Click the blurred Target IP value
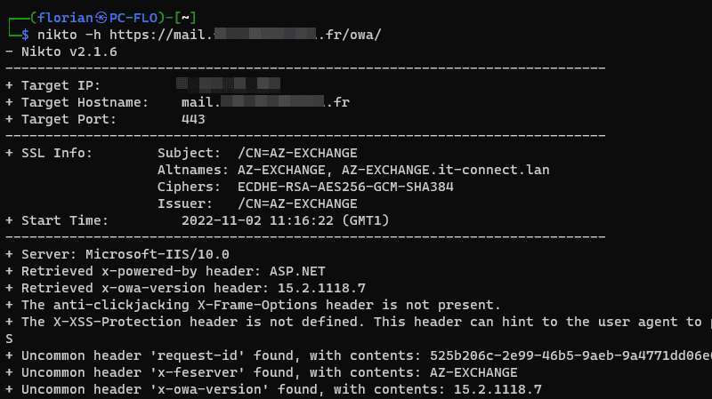This screenshot has height=399, width=712. click(228, 84)
